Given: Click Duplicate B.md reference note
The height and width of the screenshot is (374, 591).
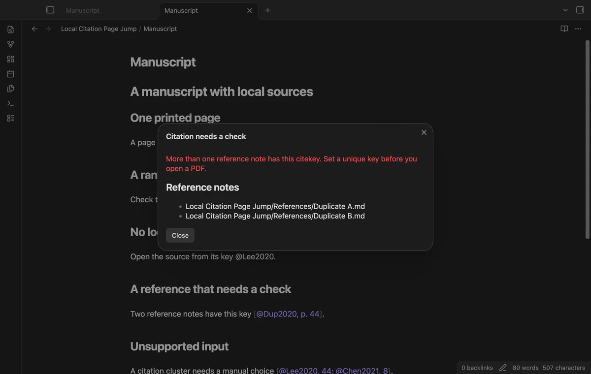Looking at the screenshot, I should 275,216.
